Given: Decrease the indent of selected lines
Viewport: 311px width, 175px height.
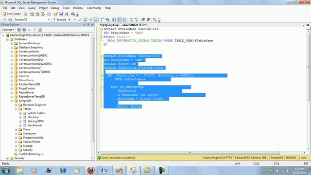Looking at the screenshot, I should tap(143, 19).
